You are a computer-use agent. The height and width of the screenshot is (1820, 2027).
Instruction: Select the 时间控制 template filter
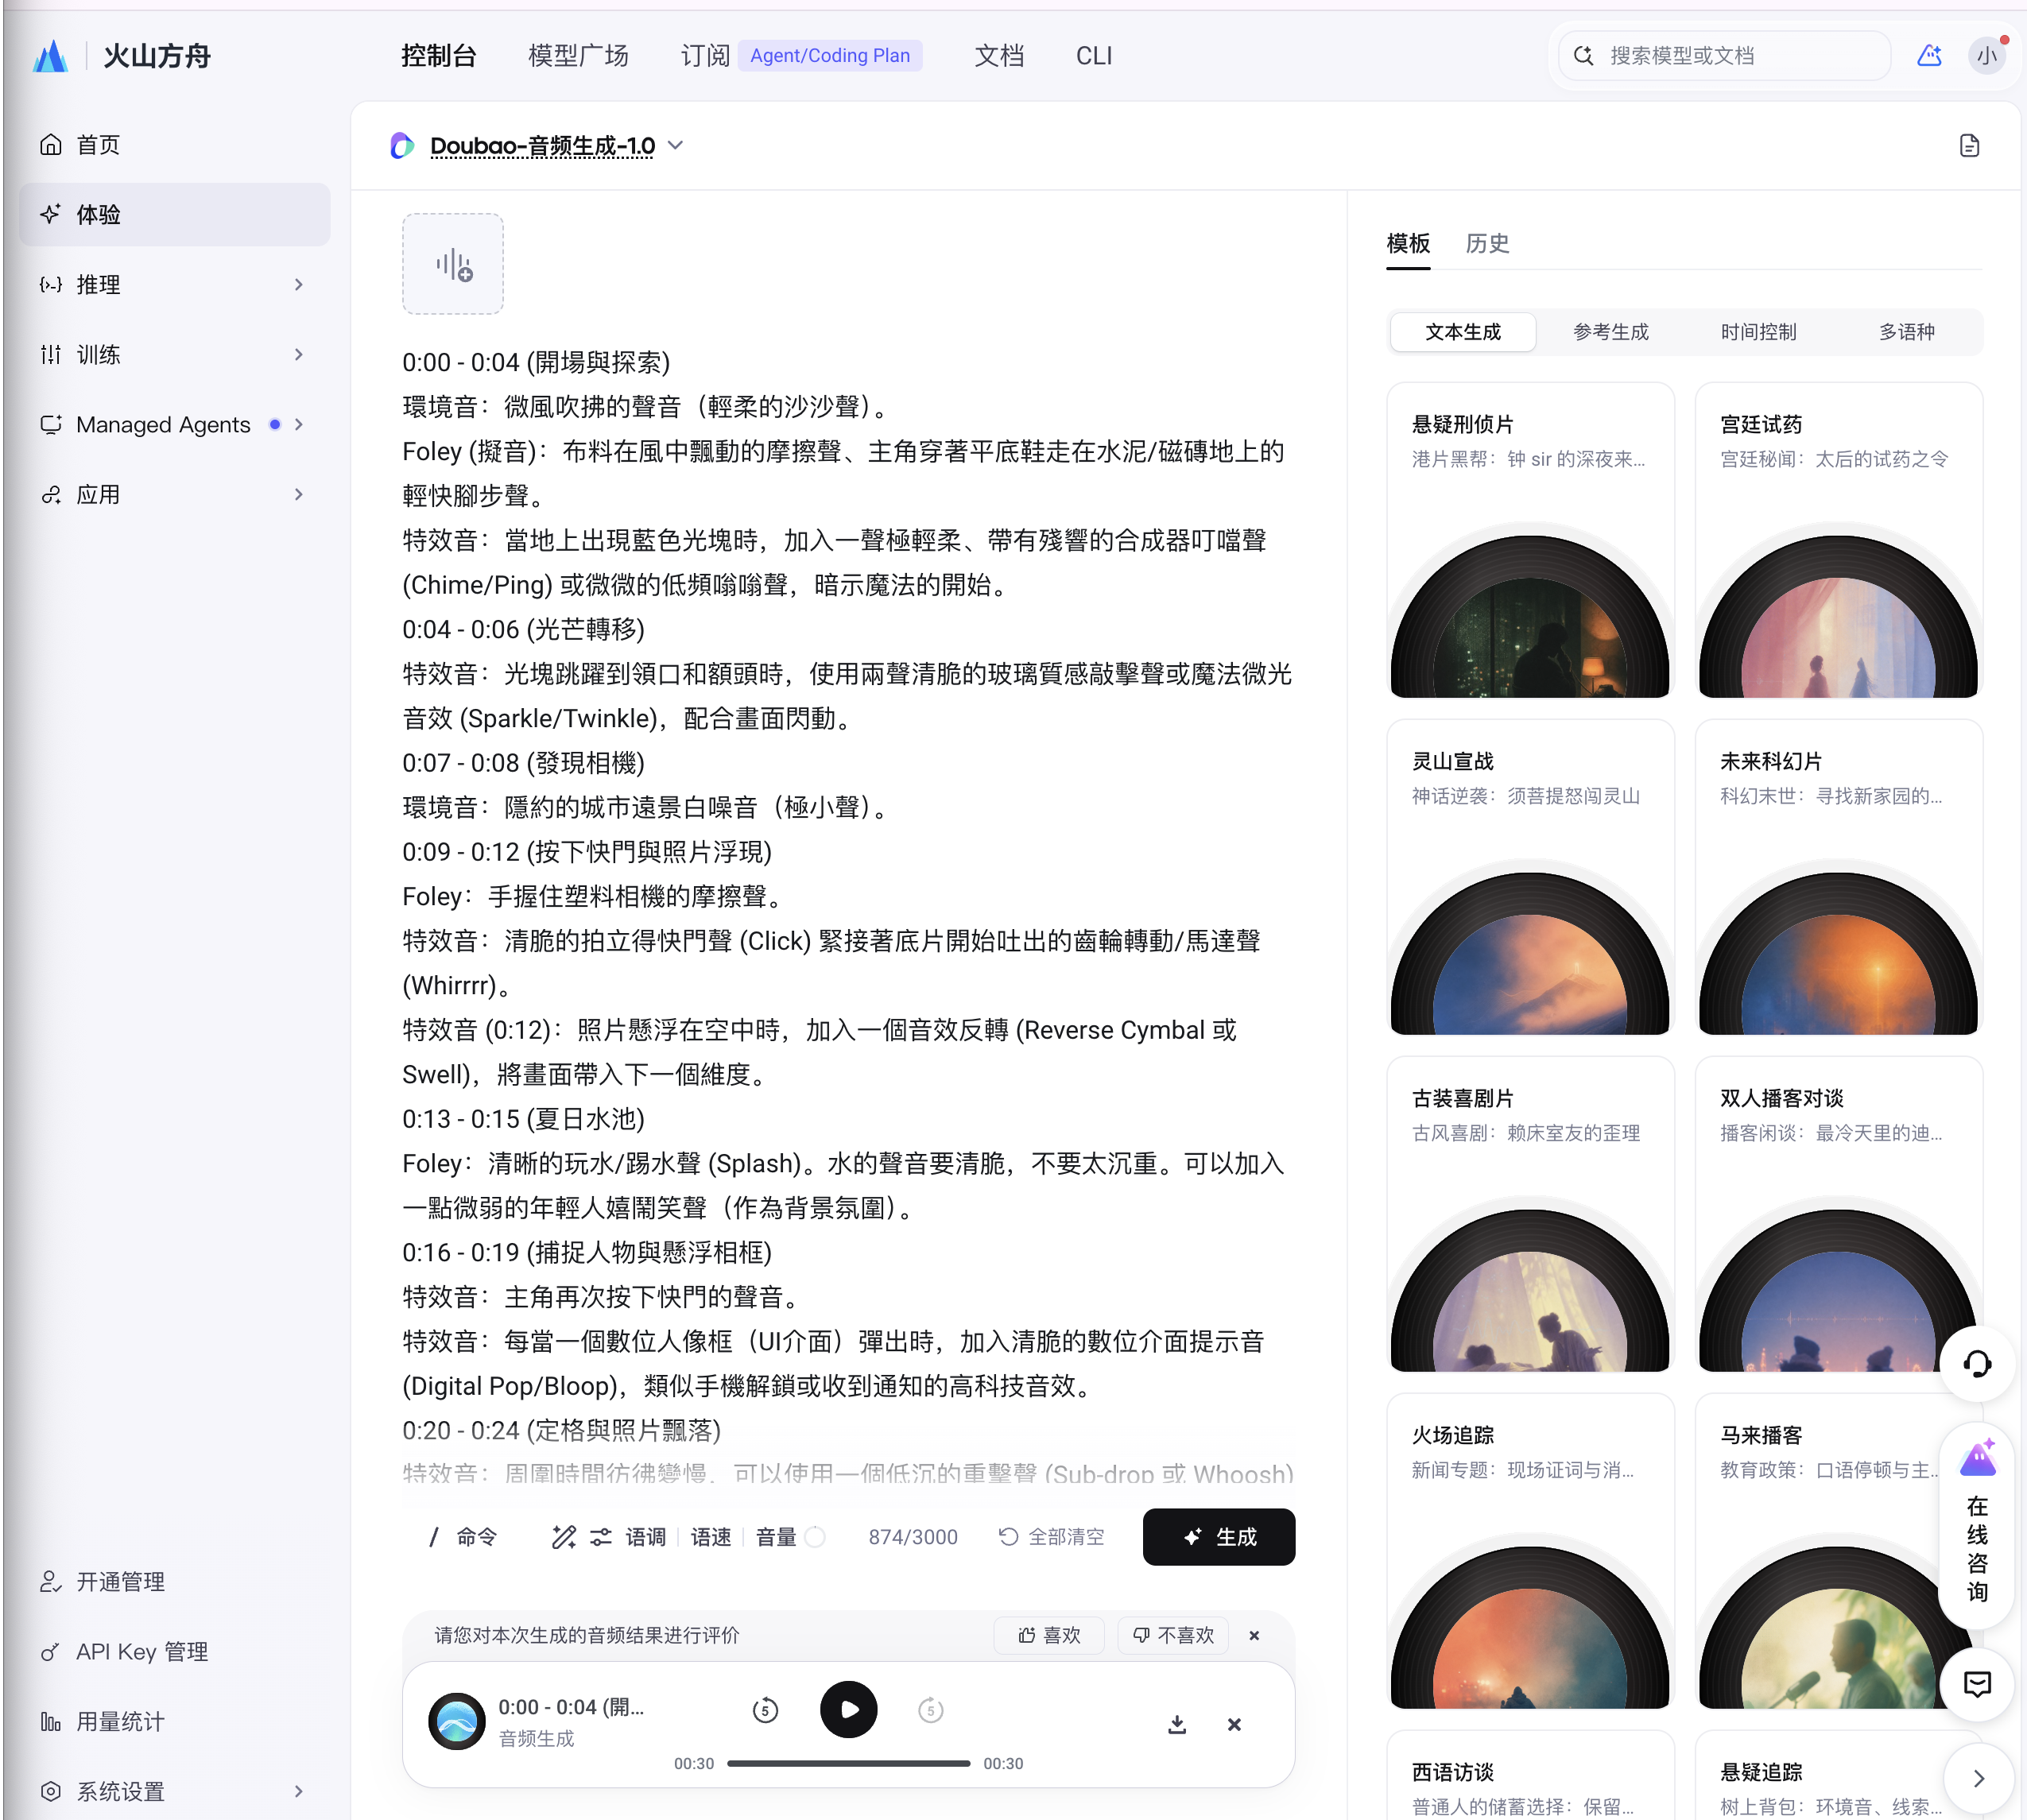(1759, 332)
